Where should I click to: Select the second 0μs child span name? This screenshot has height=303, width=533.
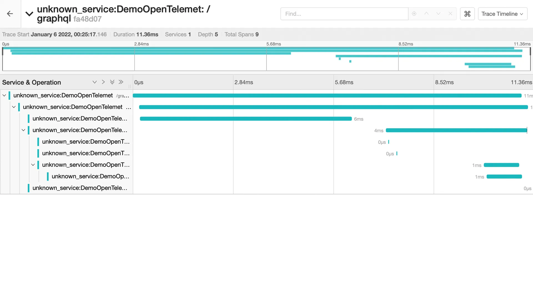tap(86, 153)
